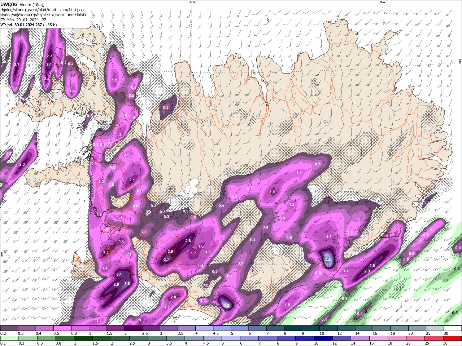Click the init time 'IT: Mán. 29. 01. 2024 12Z'
The height and width of the screenshot is (346, 462).
tap(23, 20)
